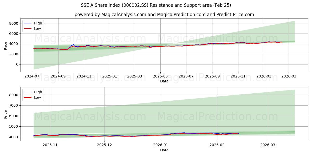Select the Low legend entry in top chart
The width and height of the screenshot is (312, 156).
(x=38, y=28)
